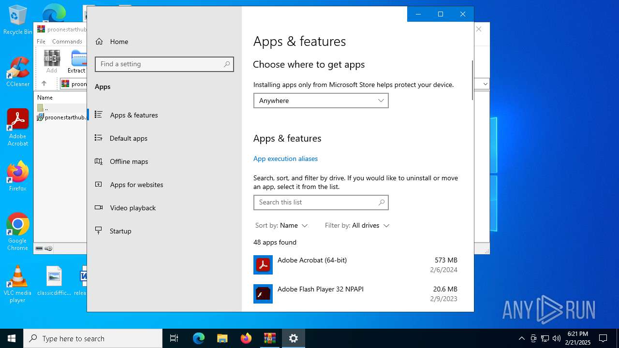Open Action Center notifications
The image size is (619, 348).
603,338
